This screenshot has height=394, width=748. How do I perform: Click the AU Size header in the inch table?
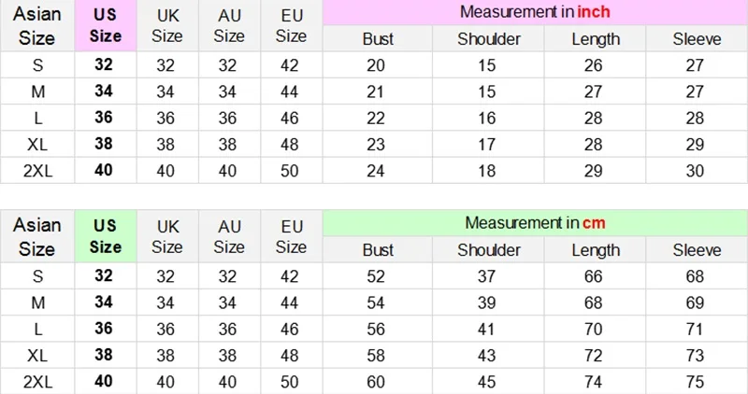(x=229, y=26)
